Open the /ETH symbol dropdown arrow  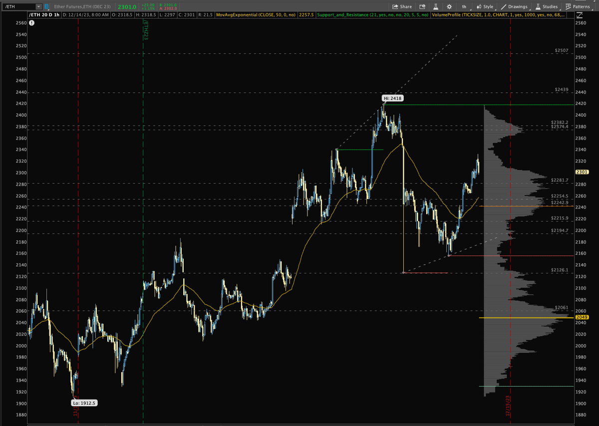[39, 6]
